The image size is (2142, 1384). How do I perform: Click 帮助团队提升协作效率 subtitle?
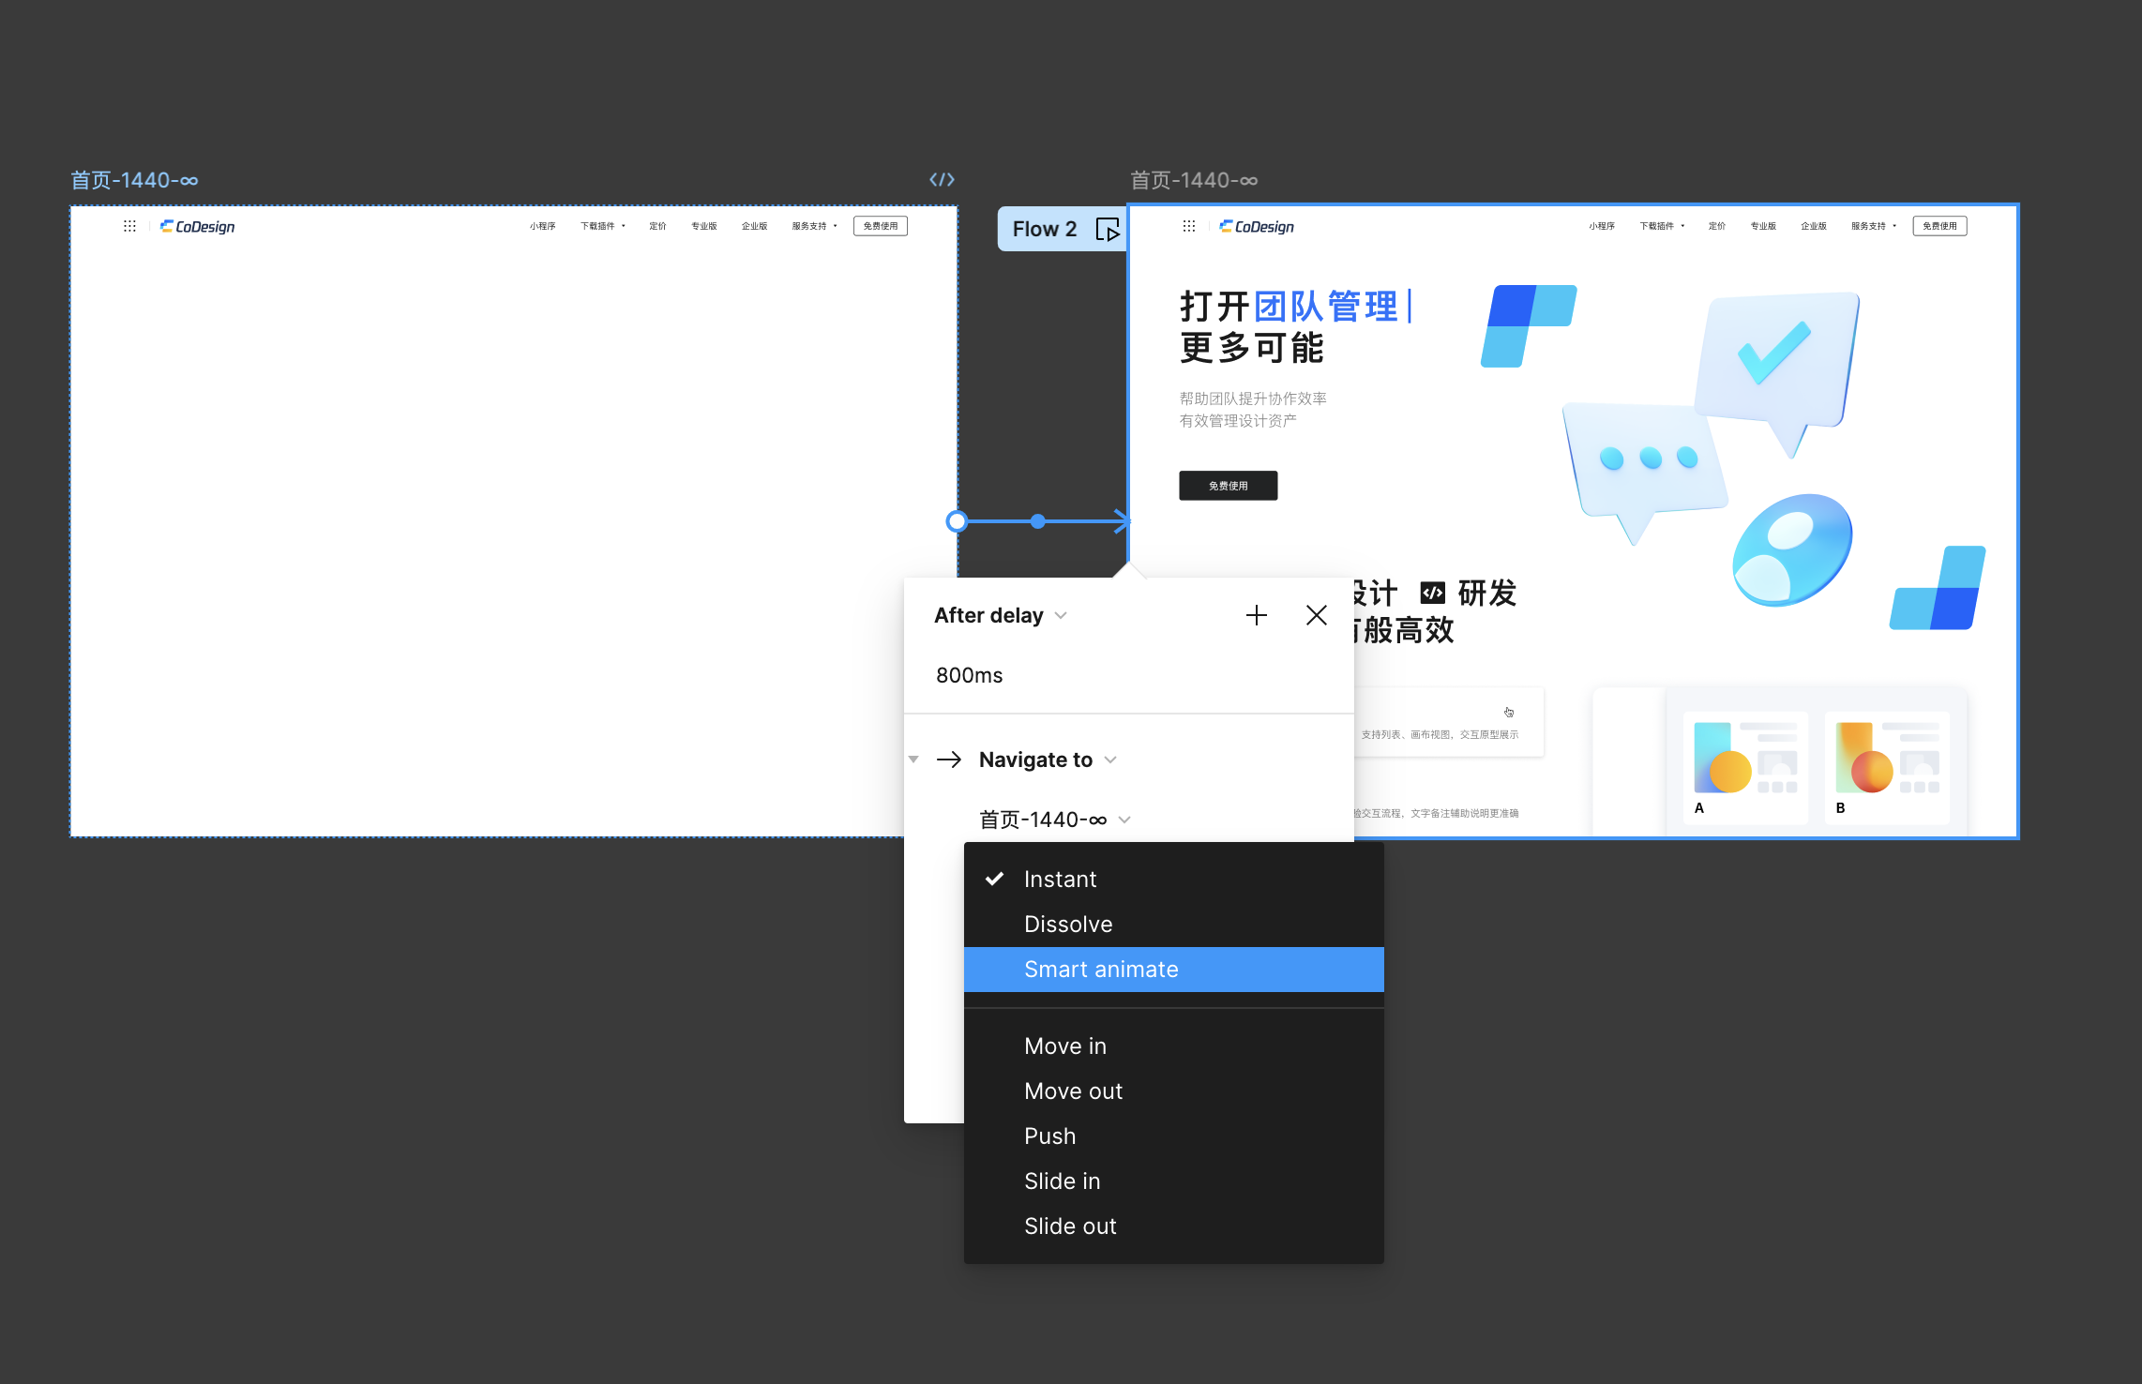[x=1253, y=399]
